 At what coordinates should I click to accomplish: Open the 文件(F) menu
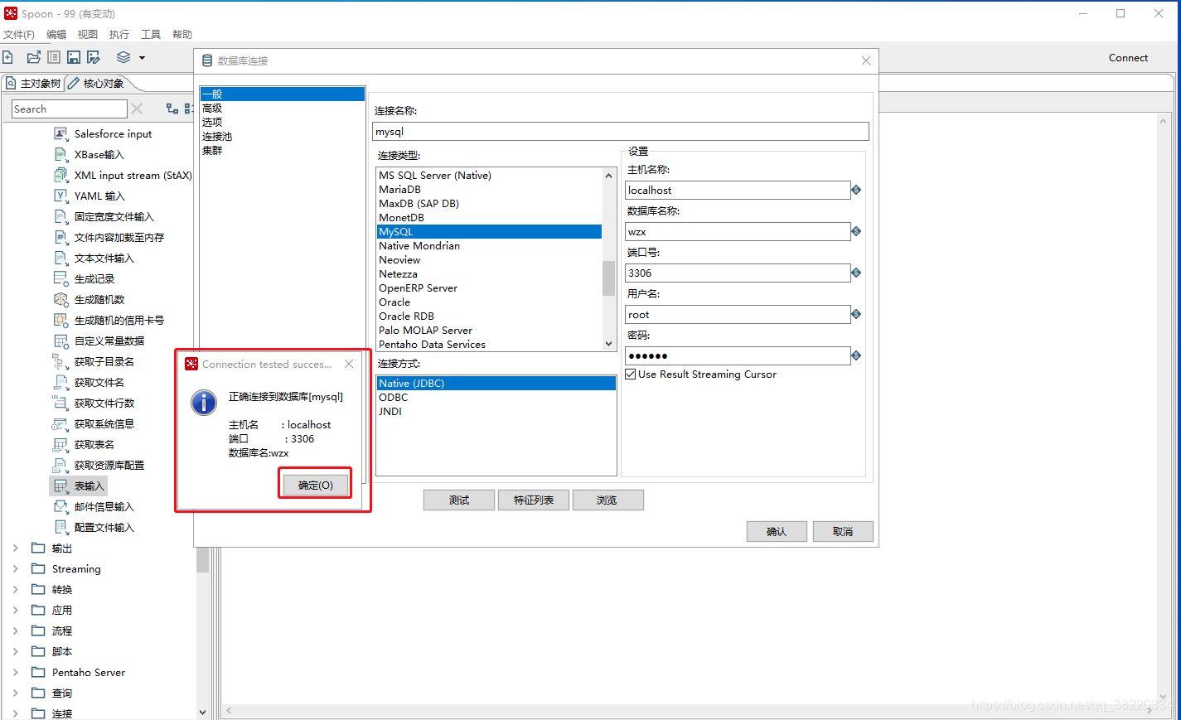[x=19, y=34]
